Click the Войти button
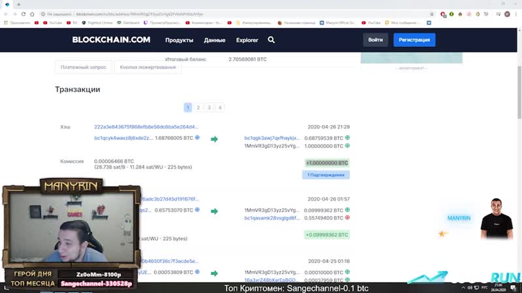522x293 pixels. click(x=375, y=40)
